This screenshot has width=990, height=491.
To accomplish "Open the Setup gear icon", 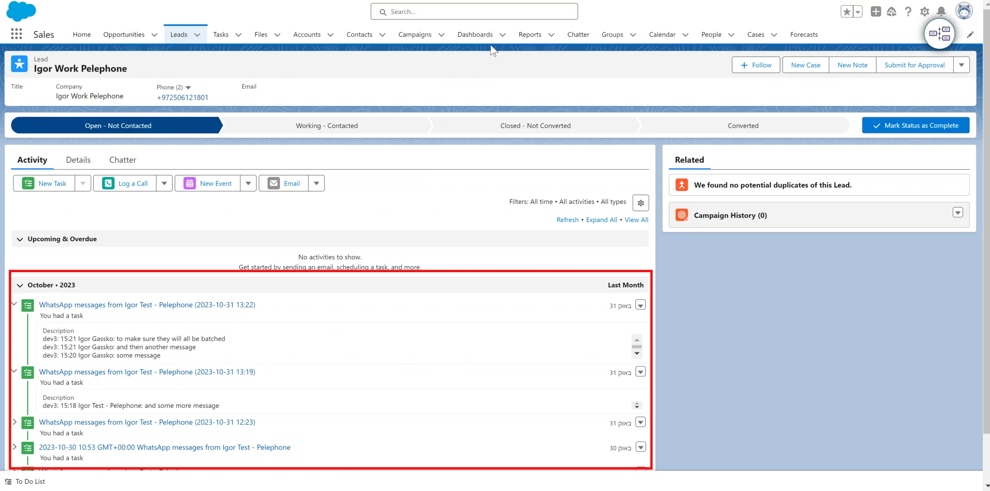I will point(925,11).
